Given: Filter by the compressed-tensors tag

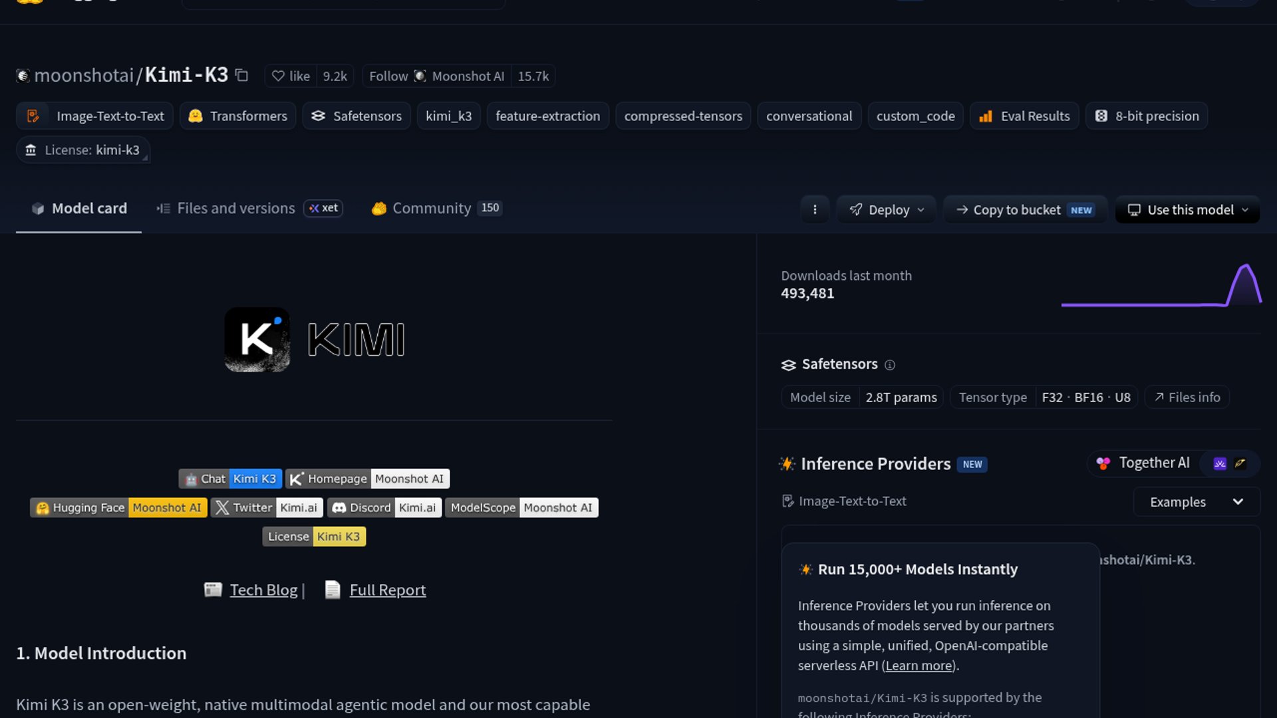Looking at the screenshot, I should (683, 116).
